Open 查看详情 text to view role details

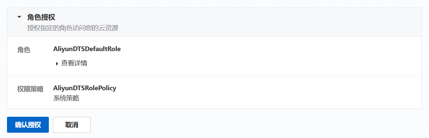pos(74,63)
